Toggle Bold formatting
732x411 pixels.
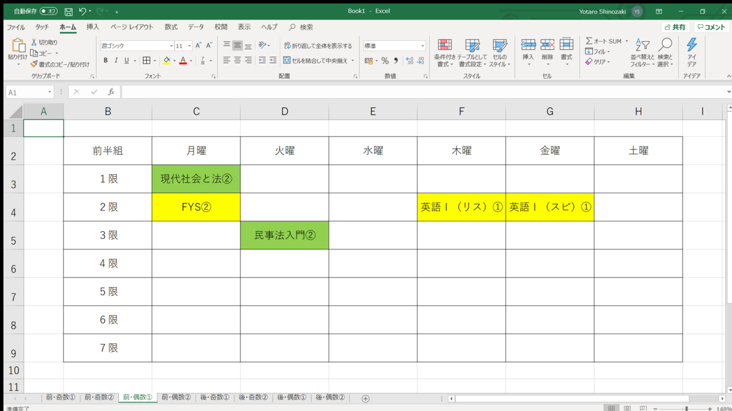tap(106, 60)
